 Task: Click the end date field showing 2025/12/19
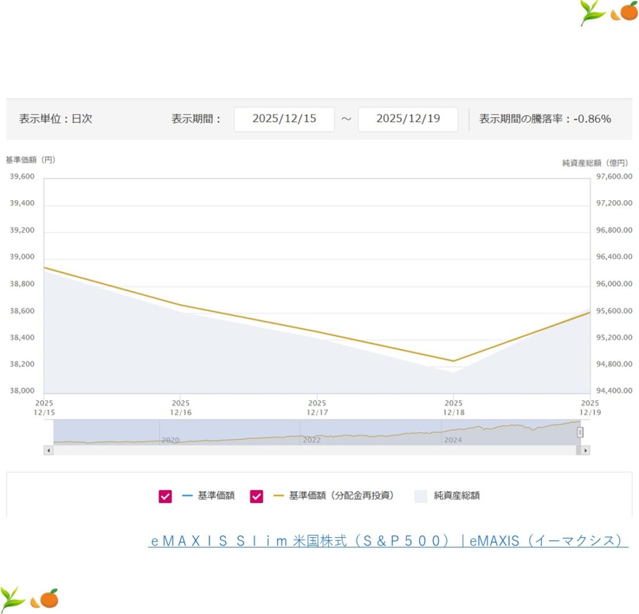[407, 119]
